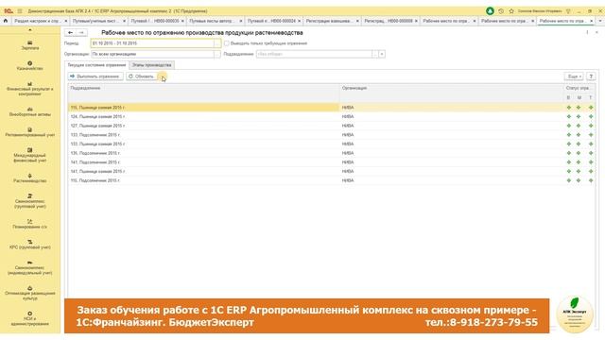Click into the Подразделение filter field
This screenshot has height=340, width=605.
coord(314,55)
